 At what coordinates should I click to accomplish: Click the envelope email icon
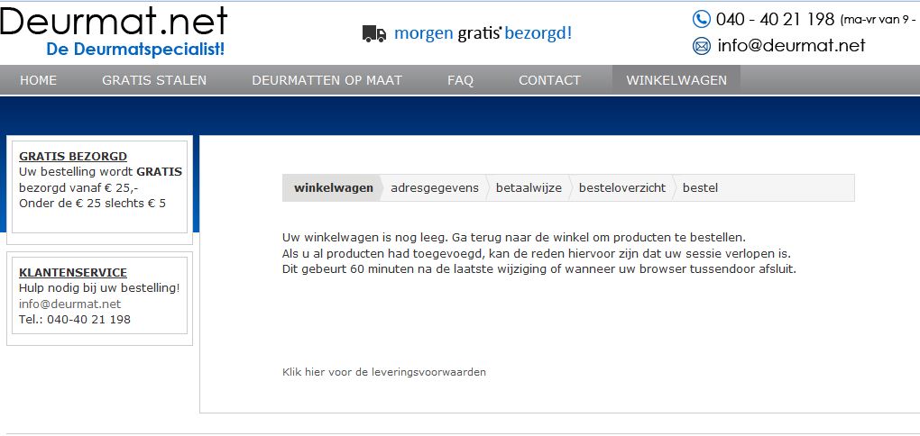tap(701, 46)
